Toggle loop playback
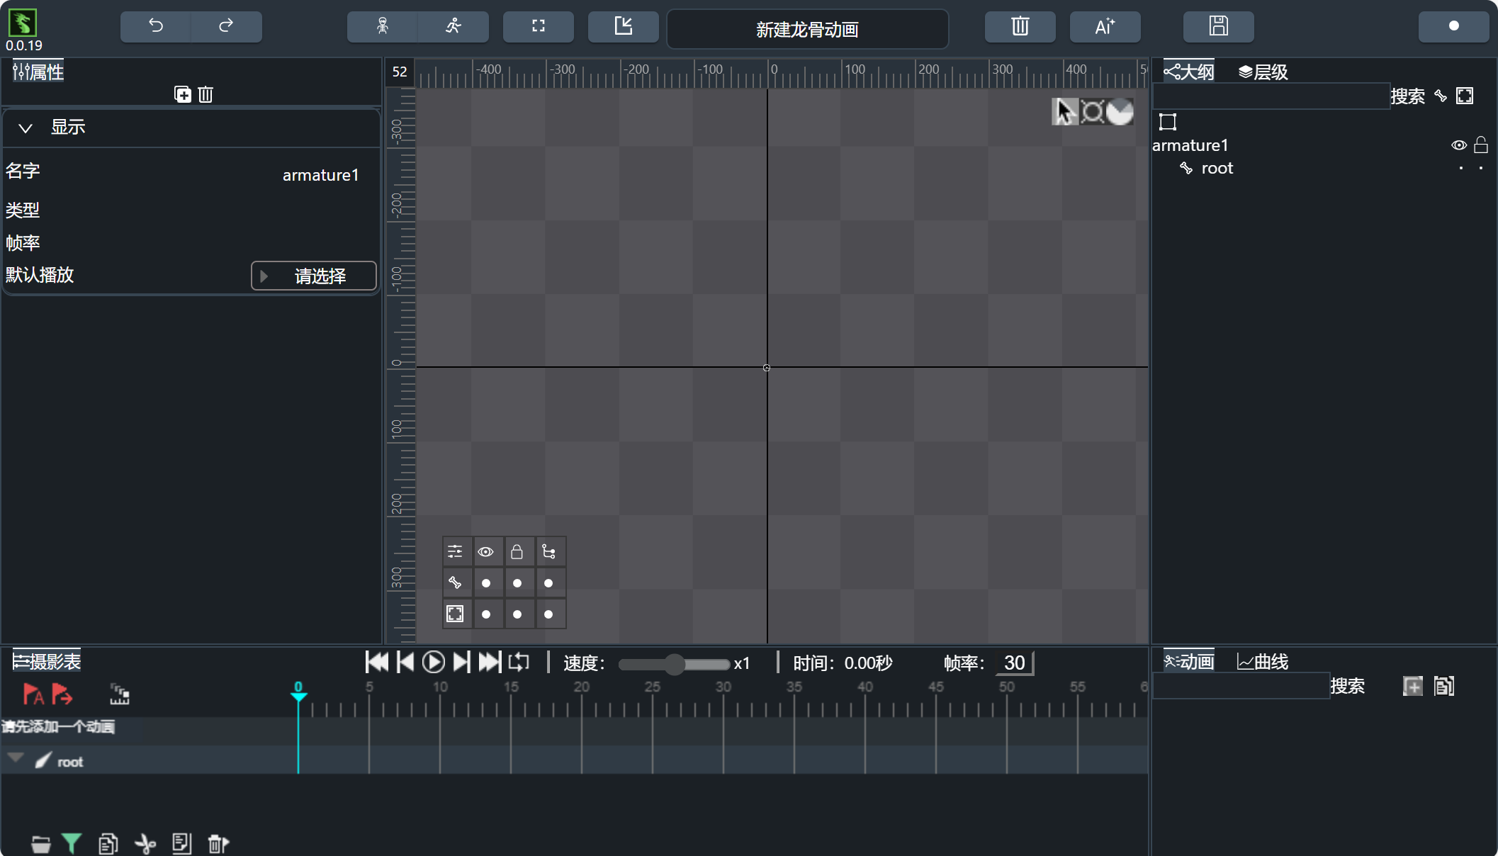The image size is (1498, 856). pos(519,663)
